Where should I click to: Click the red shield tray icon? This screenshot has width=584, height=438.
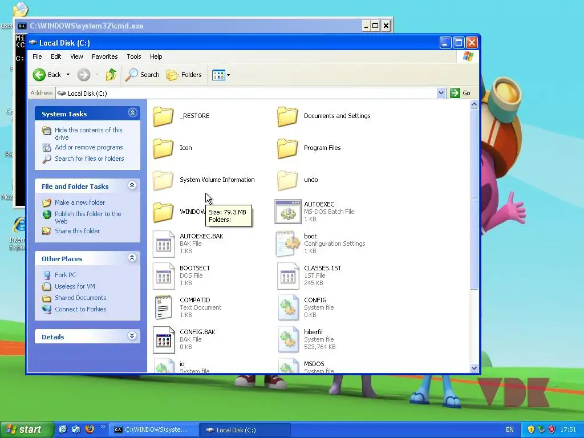(551, 429)
